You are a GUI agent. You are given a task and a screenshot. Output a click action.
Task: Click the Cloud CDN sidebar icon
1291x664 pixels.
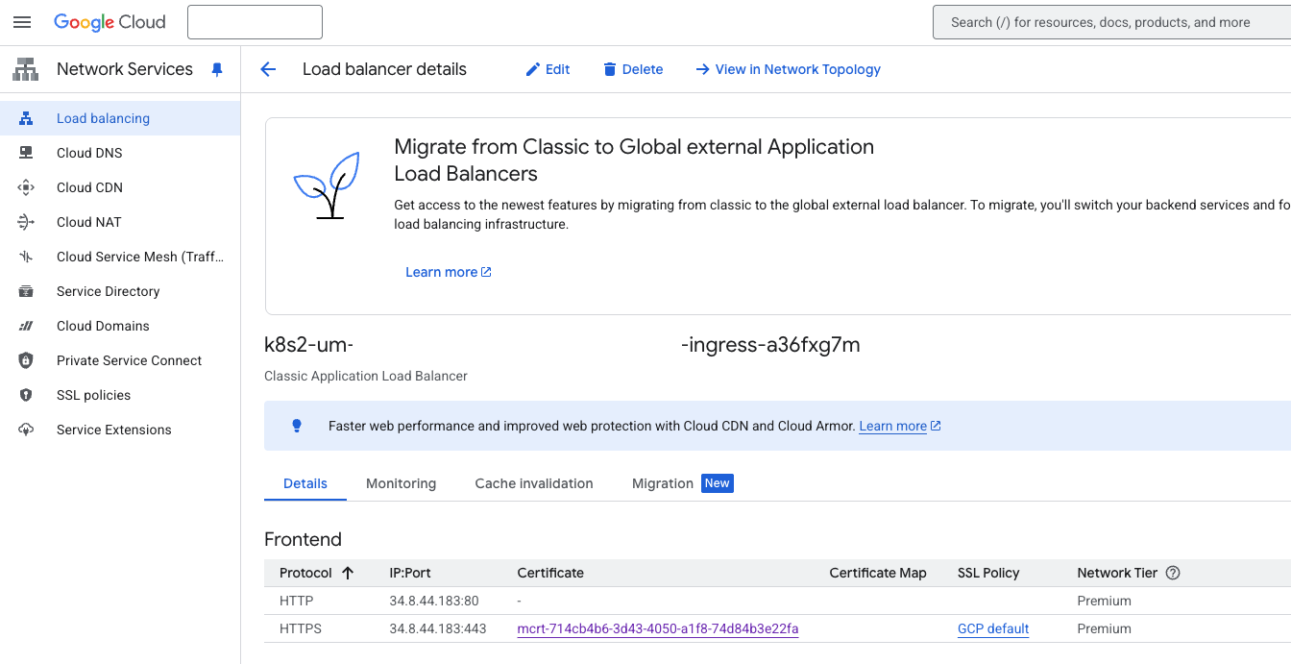click(x=26, y=187)
